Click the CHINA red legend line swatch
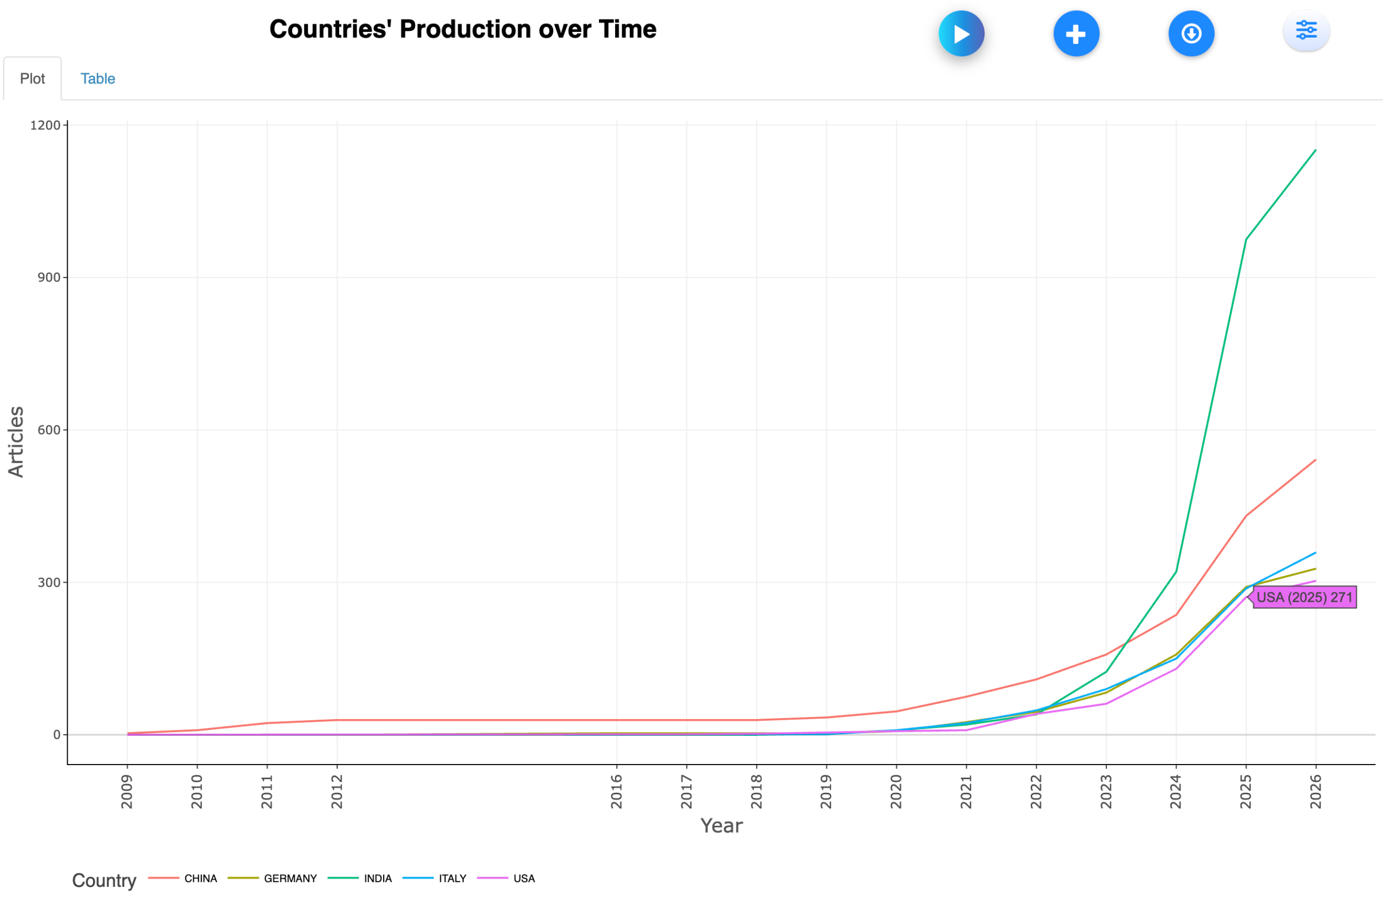The width and height of the screenshot is (1385, 902). point(163,878)
